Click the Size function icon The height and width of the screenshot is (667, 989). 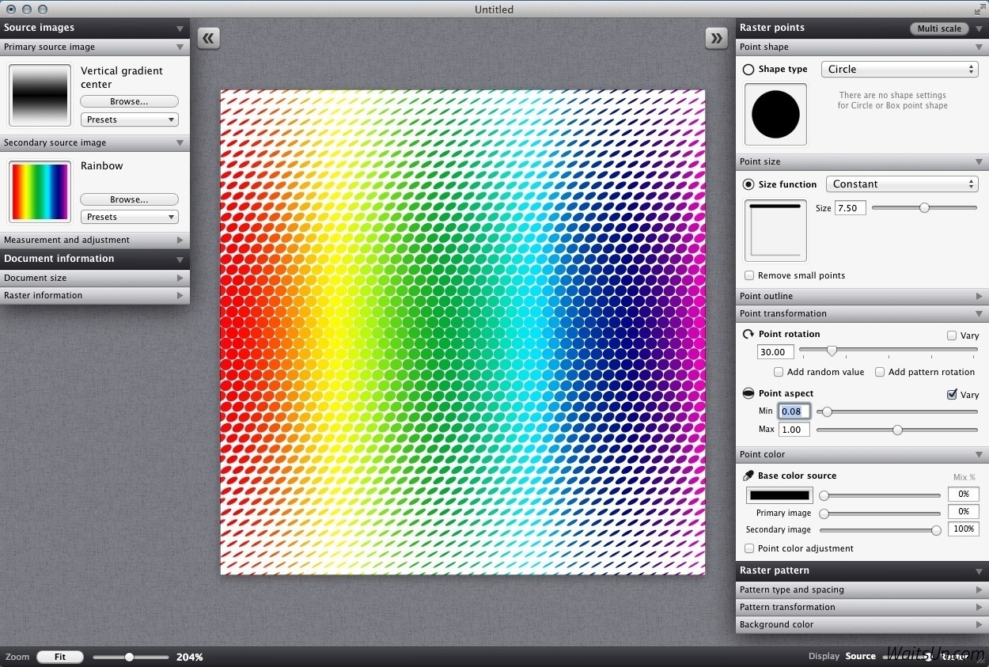click(748, 184)
